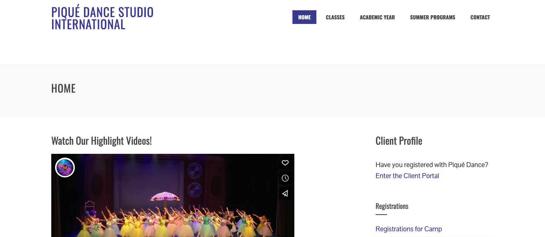This screenshot has width=545, height=237.
Task: Click the Watch Our Highlight Videos! heading
Action: 101,141
